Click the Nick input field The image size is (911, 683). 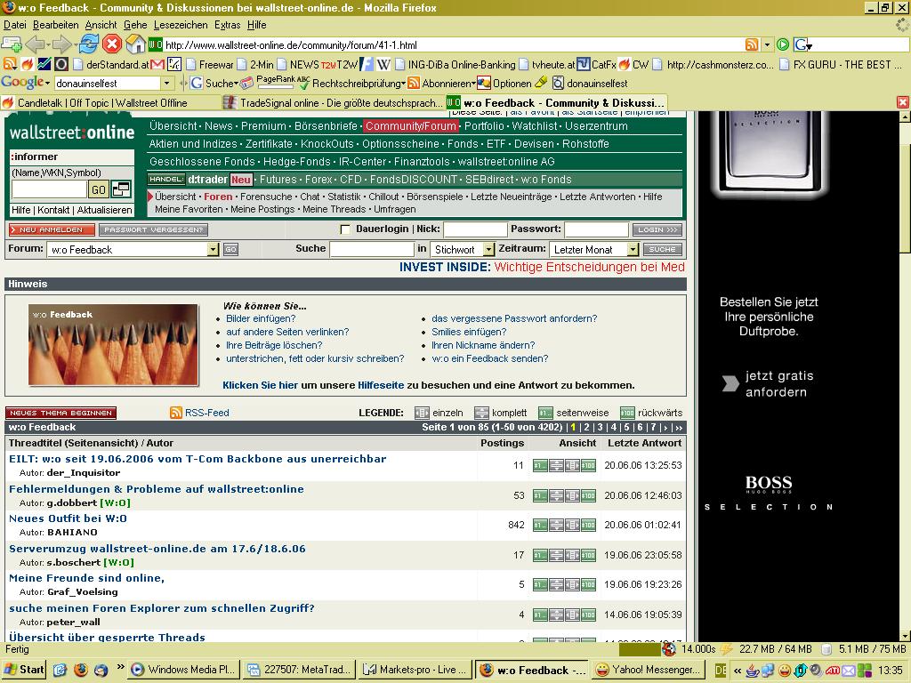pos(475,229)
